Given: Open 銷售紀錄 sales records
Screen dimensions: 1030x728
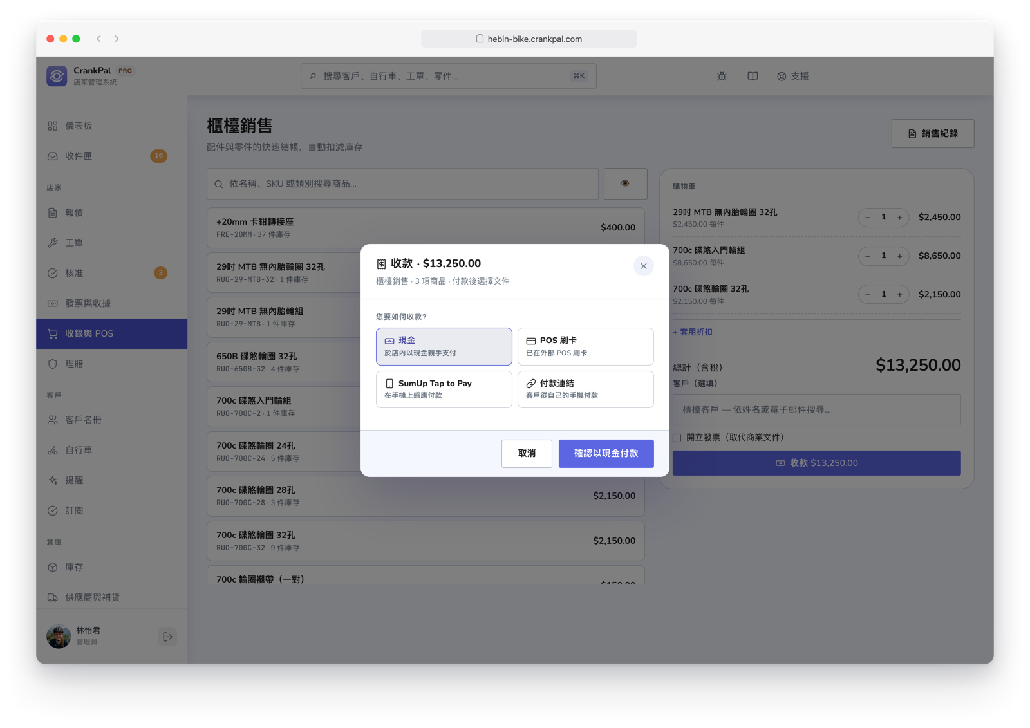Looking at the screenshot, I should [x=932, y=133].
